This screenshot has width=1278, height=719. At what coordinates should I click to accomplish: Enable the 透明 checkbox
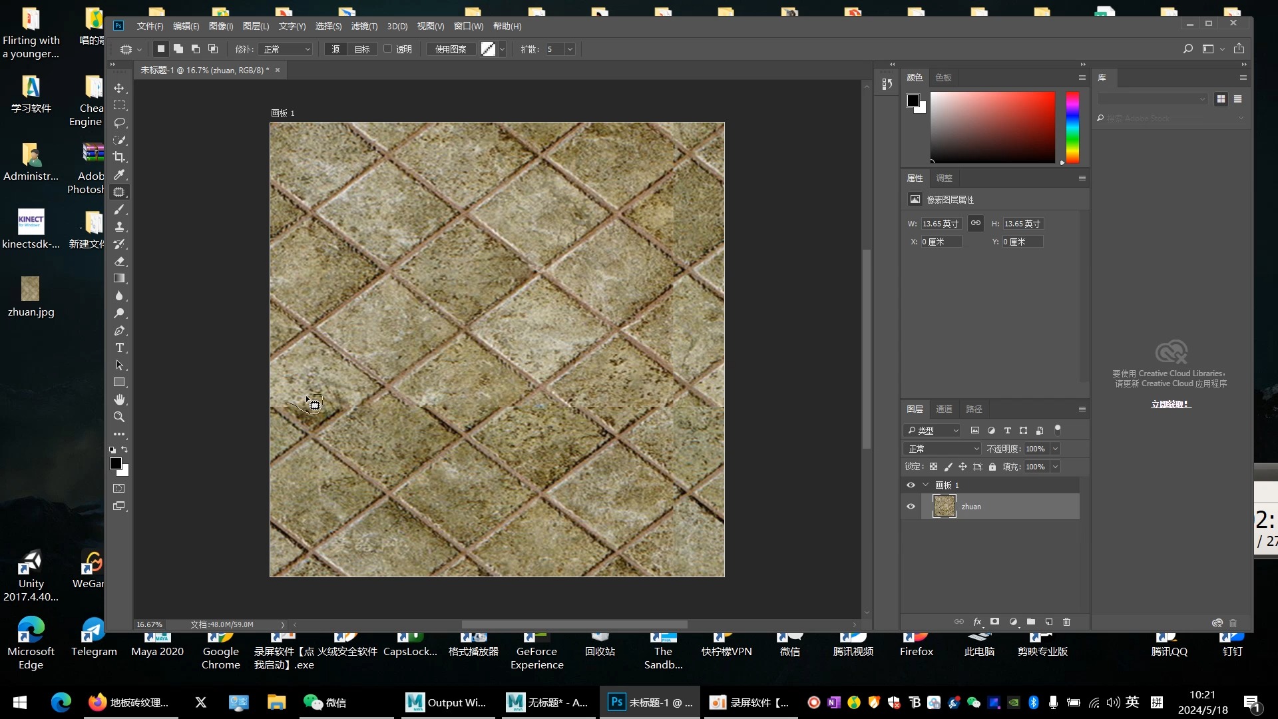point(388,49)
